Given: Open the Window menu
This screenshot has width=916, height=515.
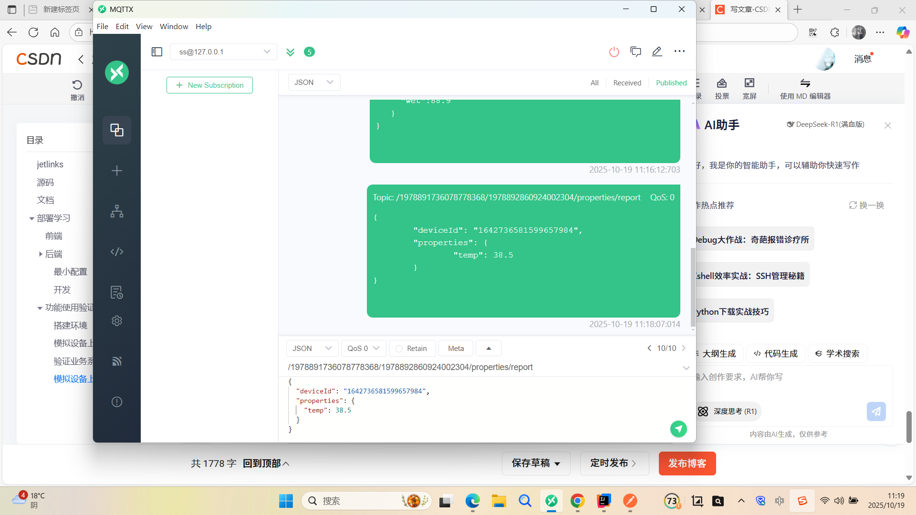Looking at the screenshot, I should 174,27.
